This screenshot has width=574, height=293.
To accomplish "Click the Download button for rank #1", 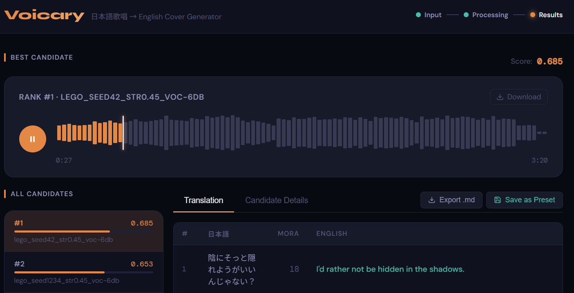I will pyautogui.click(x=519, y=97).
